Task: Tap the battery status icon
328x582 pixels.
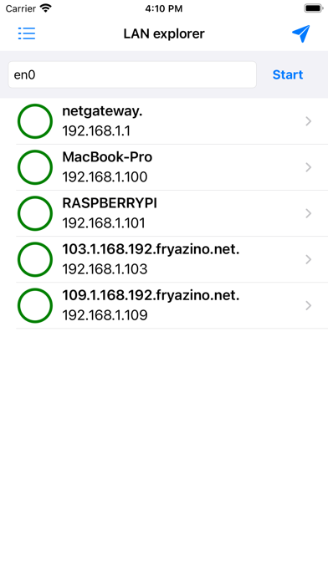Action: pyautogui.click(x=314, y=8)
